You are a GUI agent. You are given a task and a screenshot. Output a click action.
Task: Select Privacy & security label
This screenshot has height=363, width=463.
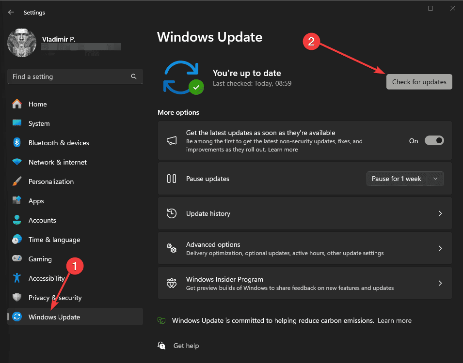pyautogui.click(x=55, y=298)
